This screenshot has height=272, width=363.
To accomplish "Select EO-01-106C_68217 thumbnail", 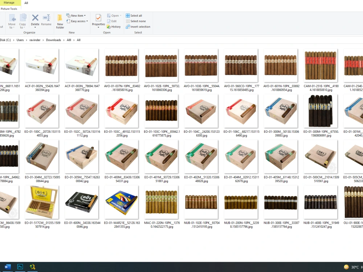I will pos(241,111).
